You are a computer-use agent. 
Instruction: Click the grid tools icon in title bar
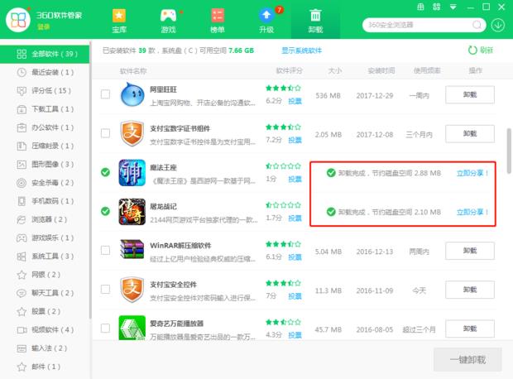[x=436, y=7]
